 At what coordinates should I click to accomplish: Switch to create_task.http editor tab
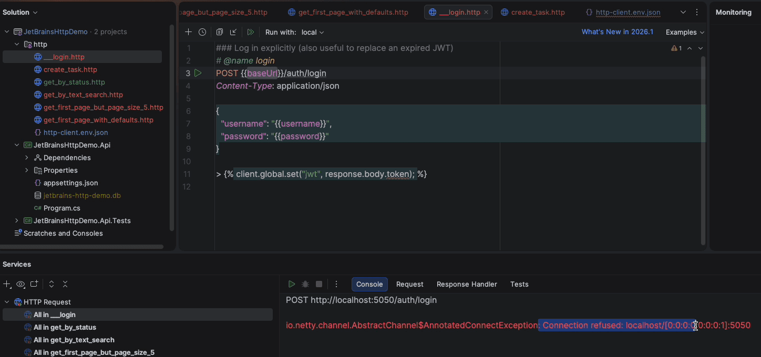[x=533, y=12]
